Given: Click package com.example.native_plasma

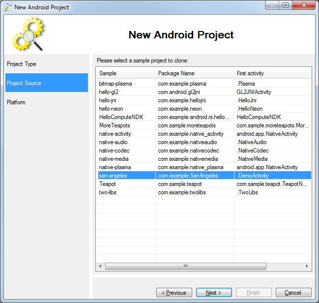Looking at the screenshot, I should [191, 167].
